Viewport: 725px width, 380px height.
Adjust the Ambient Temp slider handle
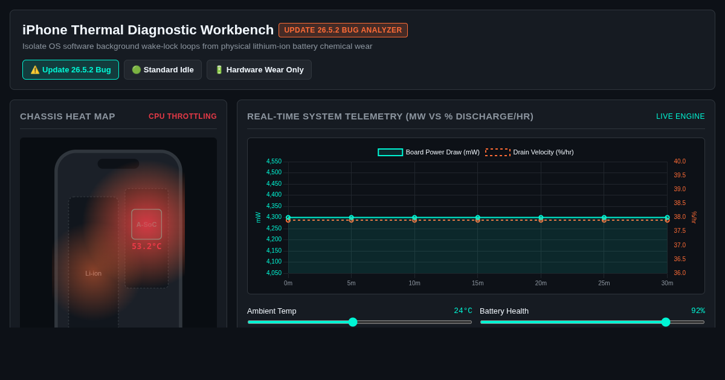pos(353,322)
